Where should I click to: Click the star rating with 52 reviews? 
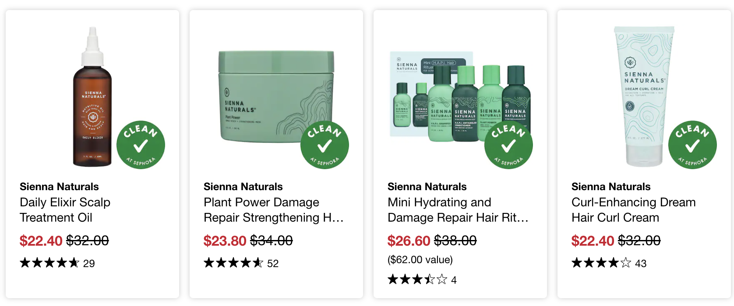(x=241, y=263)
